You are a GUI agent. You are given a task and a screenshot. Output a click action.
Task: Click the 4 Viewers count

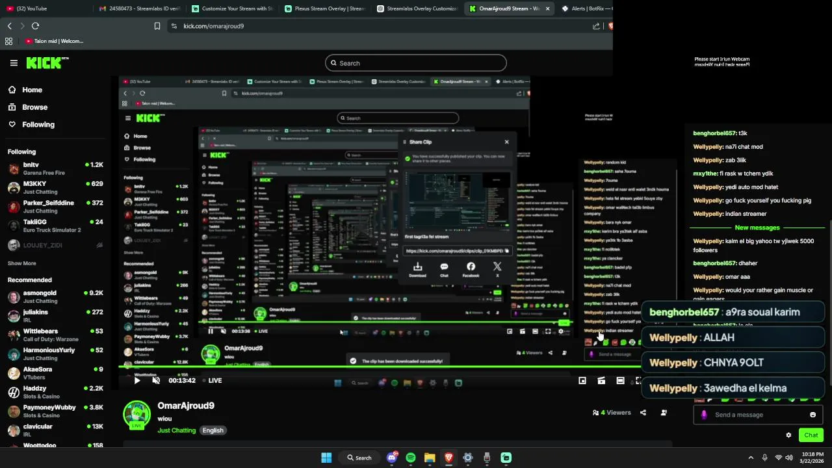[x=612, y=412]
